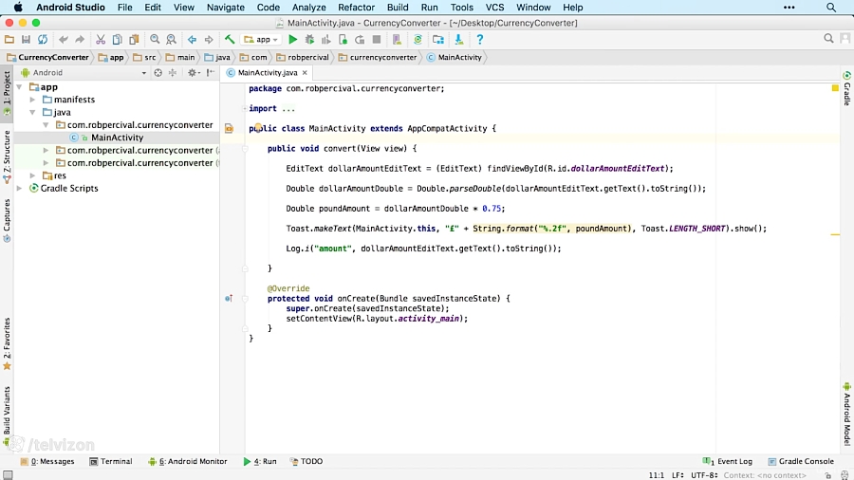
Task: Toggle the Gradle Console panel
Action: [800, 462]
